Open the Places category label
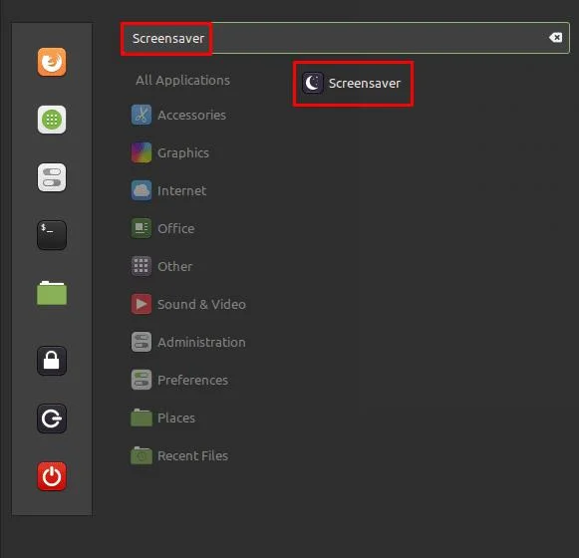Image resolution: width=579 pixels, height=558 pixels. tap(176, 418)
